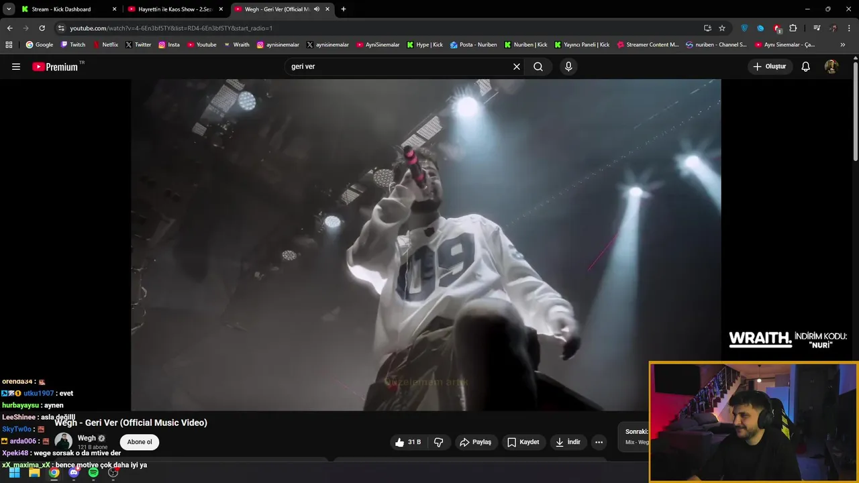Bookmark this page with star icon

click(722, 28)
